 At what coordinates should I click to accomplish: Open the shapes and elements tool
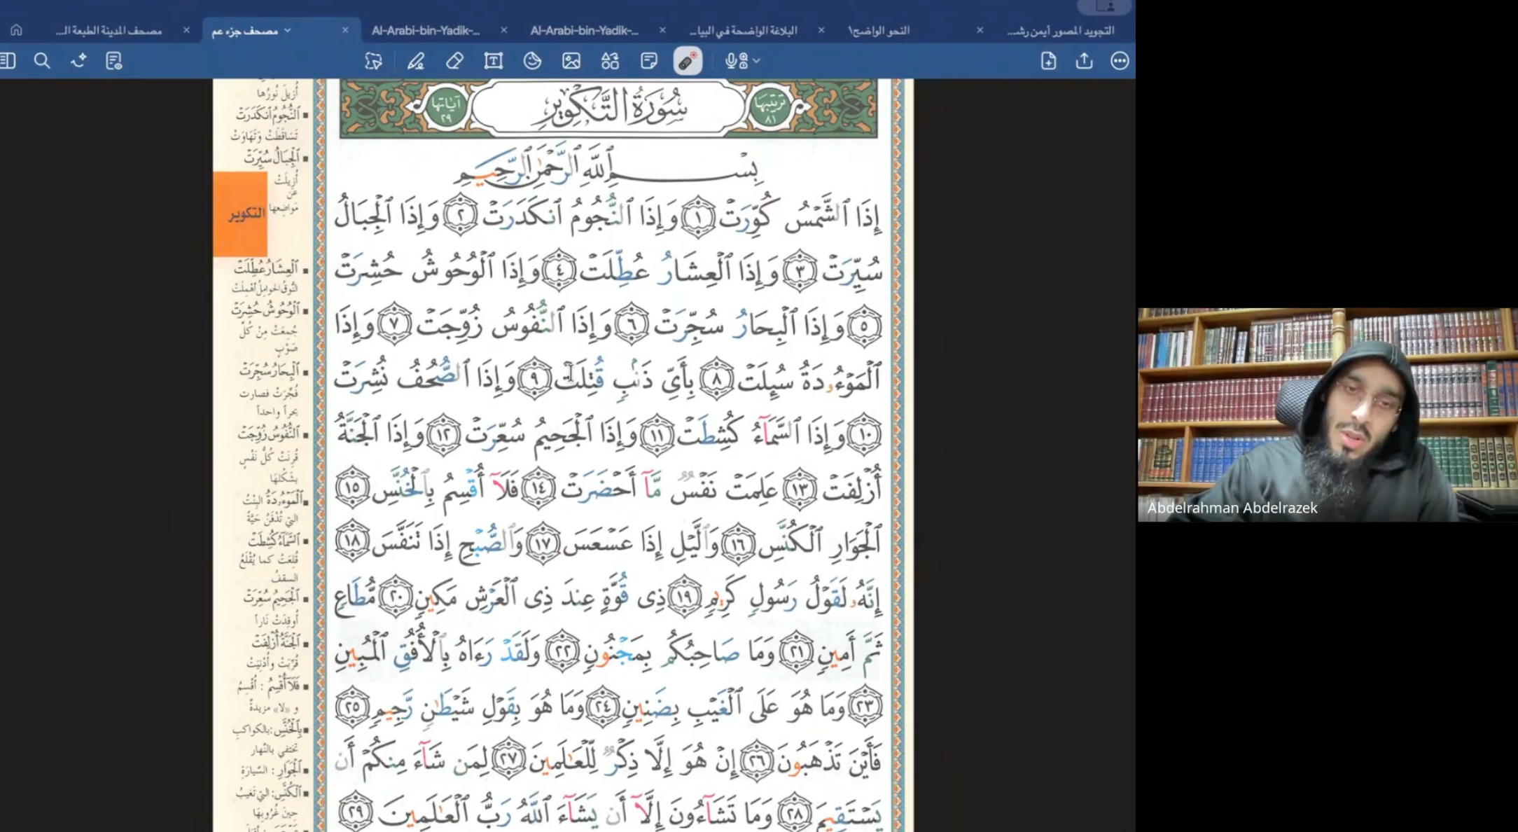click(610, 61)
